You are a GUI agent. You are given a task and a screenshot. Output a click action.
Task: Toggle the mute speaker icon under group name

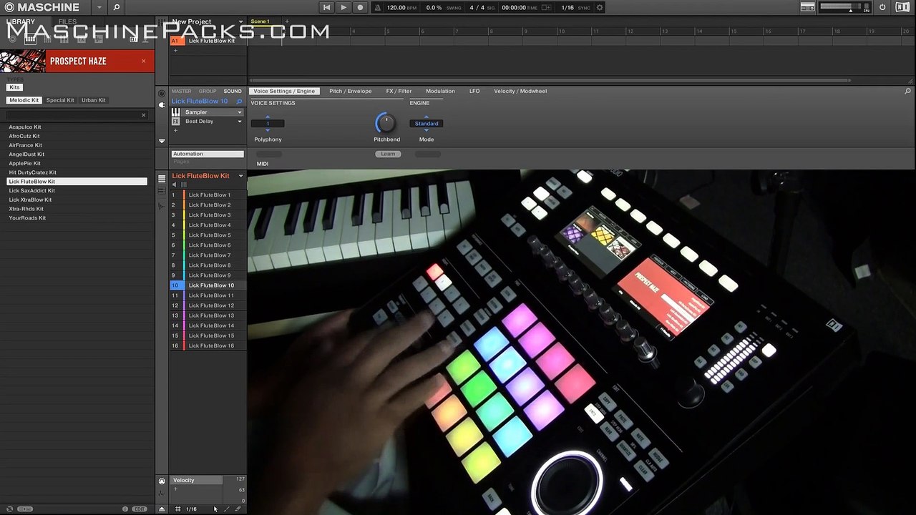point(175,185)
